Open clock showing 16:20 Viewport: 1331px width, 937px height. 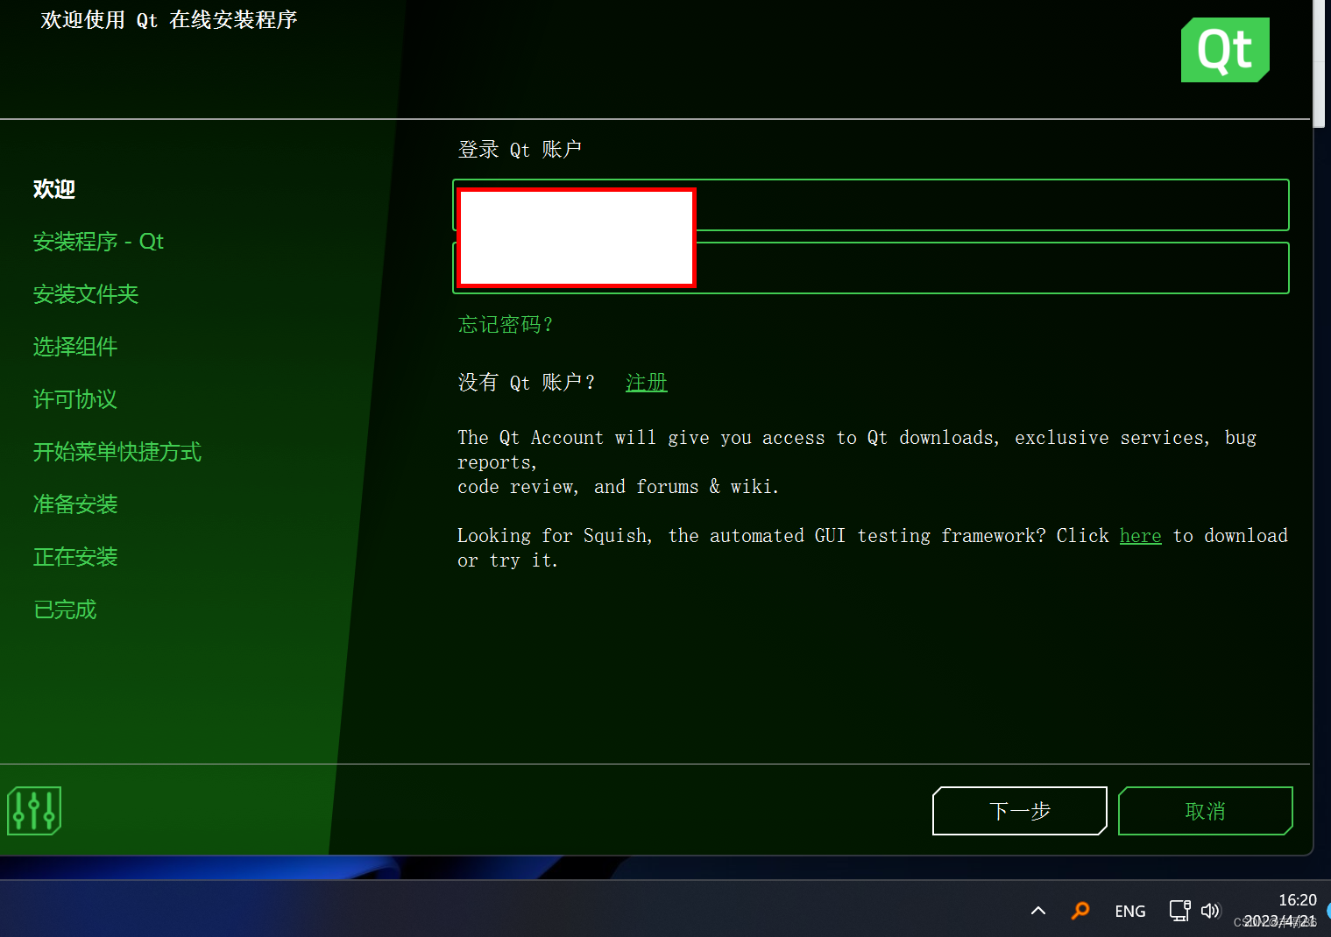[x=1297, y=900]
